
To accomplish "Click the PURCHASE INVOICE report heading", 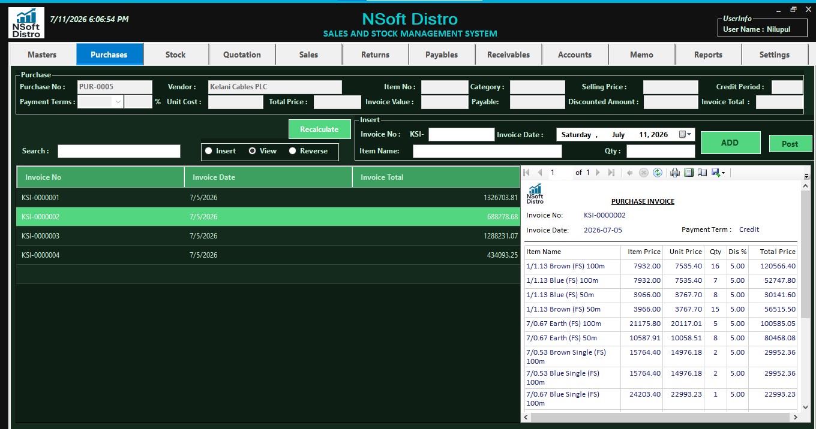I will tap(643, 201).
